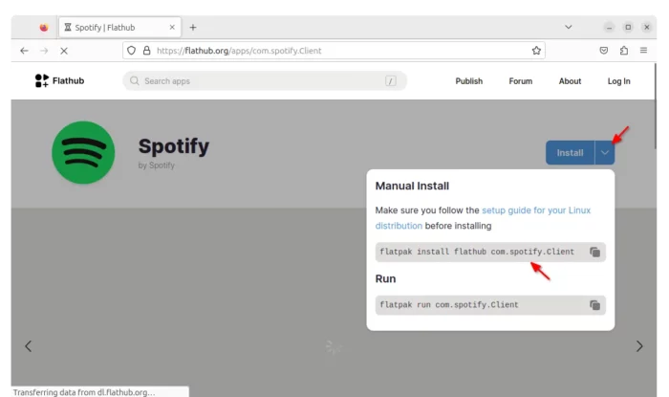Screen dimensions: 669x397
Task: Stop loading the page
Action: coord(64,51)
